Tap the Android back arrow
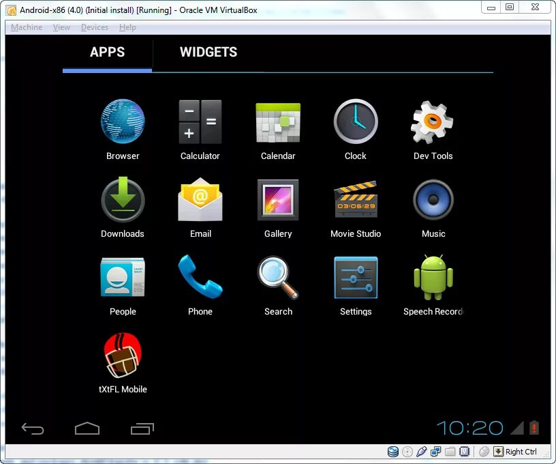Image resolution: width=556 pixels, height=464 pixels. click(x=33, y=429)
